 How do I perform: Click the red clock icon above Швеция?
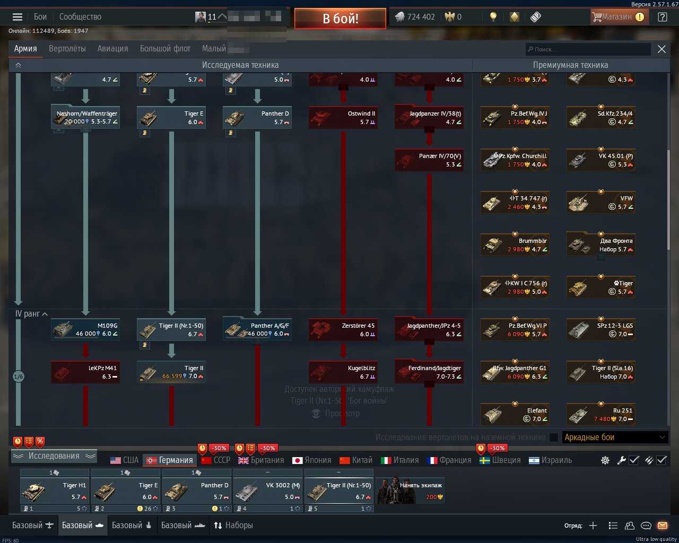coord(481,449)
